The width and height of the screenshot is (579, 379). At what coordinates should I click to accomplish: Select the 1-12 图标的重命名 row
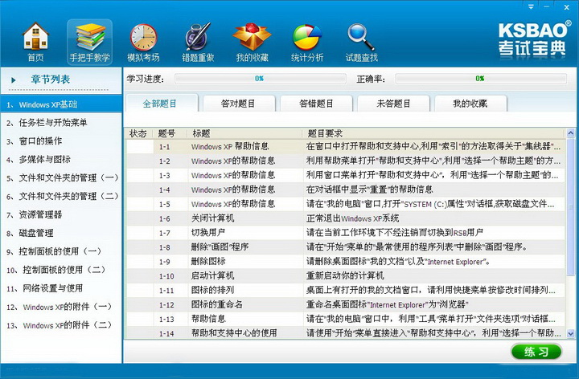[x=345, y=304]
